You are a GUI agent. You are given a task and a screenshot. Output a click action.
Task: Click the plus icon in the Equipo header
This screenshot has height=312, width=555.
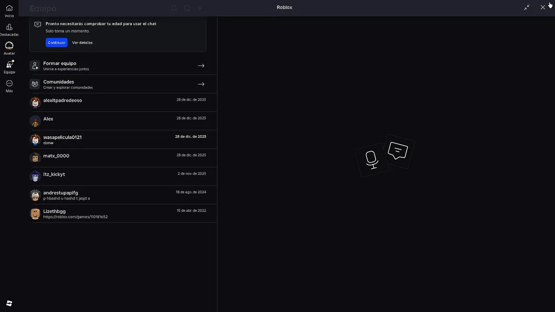200,8
